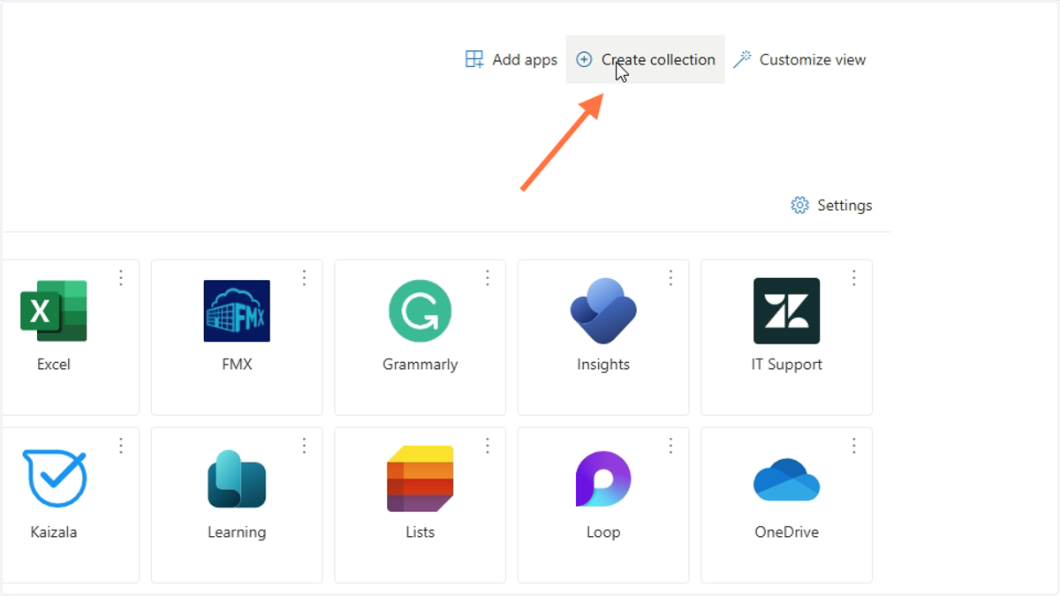This screenshot has height=596, width=1060.
Task: Click the IT Support label text
Action: point(787,365)
